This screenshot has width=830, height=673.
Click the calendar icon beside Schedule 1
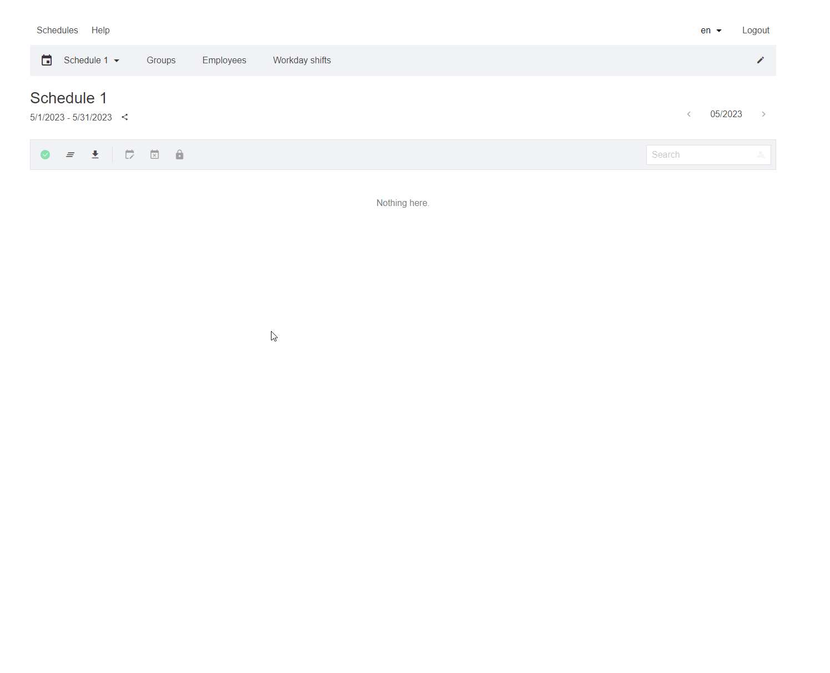point(47,61)
